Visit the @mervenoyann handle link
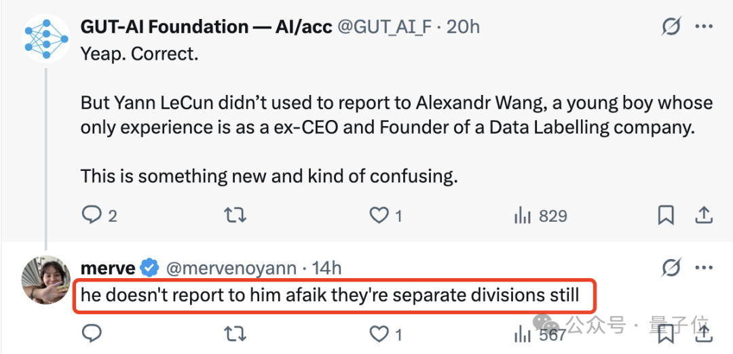Screen dimensions: 733x354 pyautogui.click(x=231, y=268)
